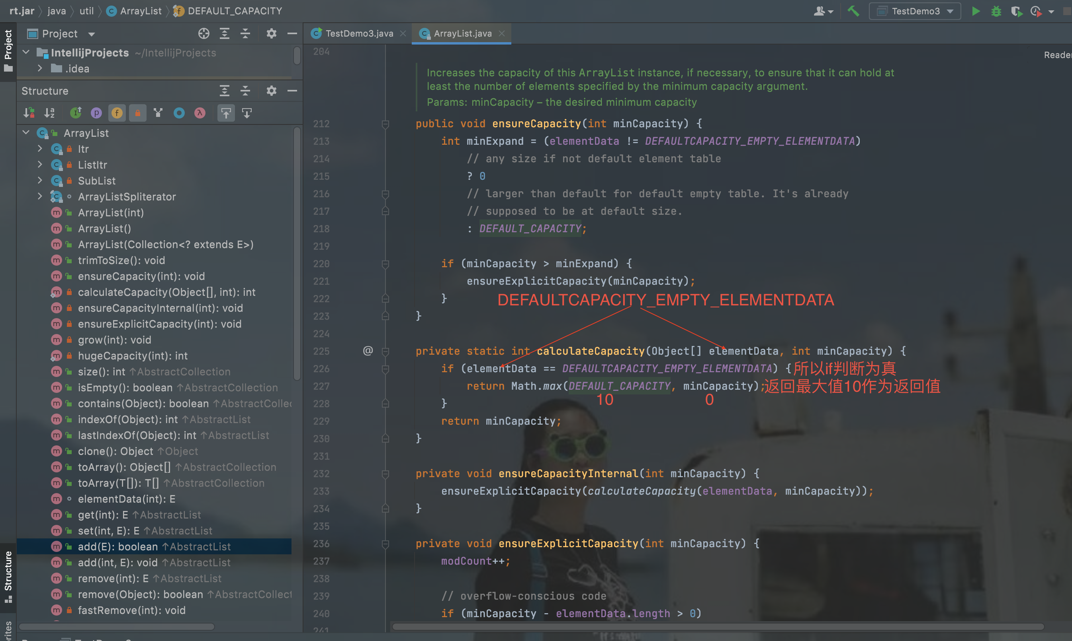Toggle Show Lambdas pink lambda filter
This screenshot has height=641, width=1072.
[x=200, y=113]
